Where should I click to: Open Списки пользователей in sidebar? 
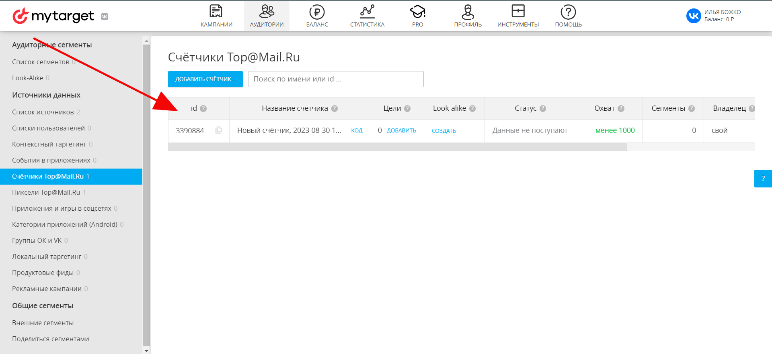(x=48, y=128)
